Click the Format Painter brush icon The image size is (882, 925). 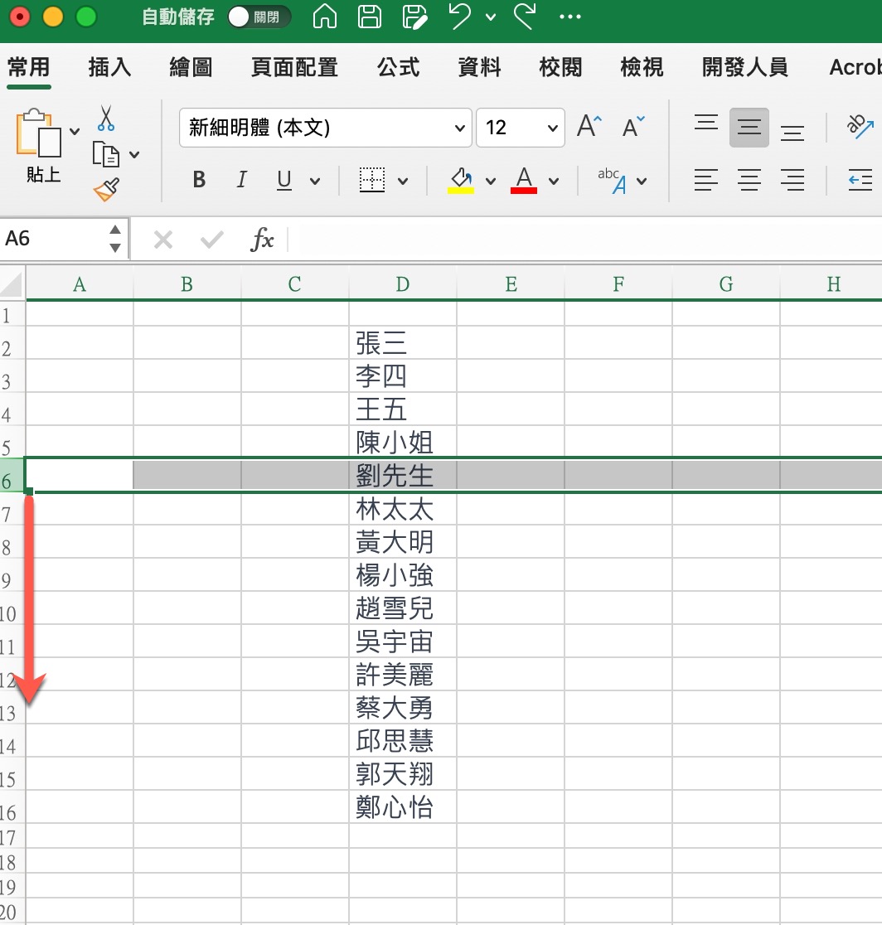point(106,190)
